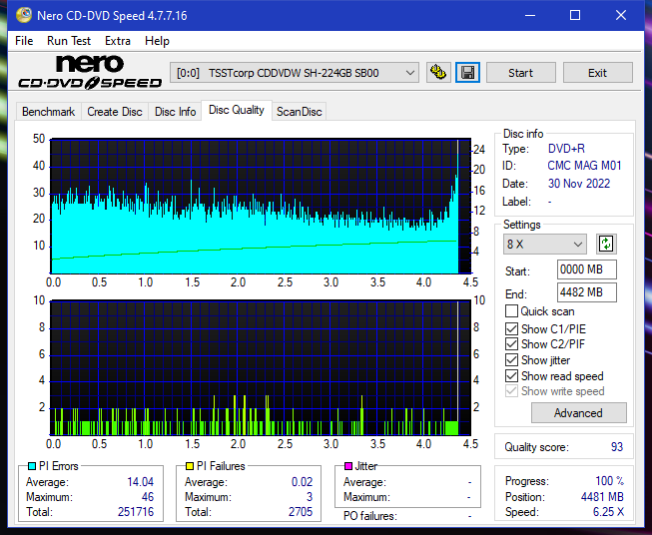The height and width of the screenshot is (535, 652).
Task: Click the disc type DVD+R
Action: pos(566,149)
